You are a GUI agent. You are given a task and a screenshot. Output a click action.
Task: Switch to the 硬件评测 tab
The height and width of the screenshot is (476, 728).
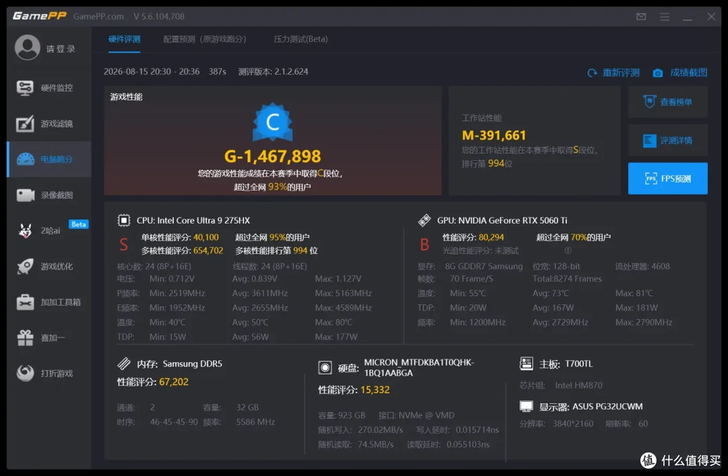(125, 40)
